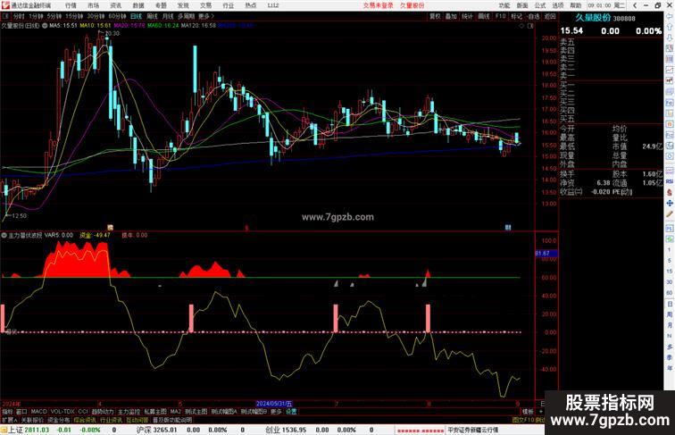Open the 关联报价 tab
This screenshot has width=675, height=435.
(32, 420)
